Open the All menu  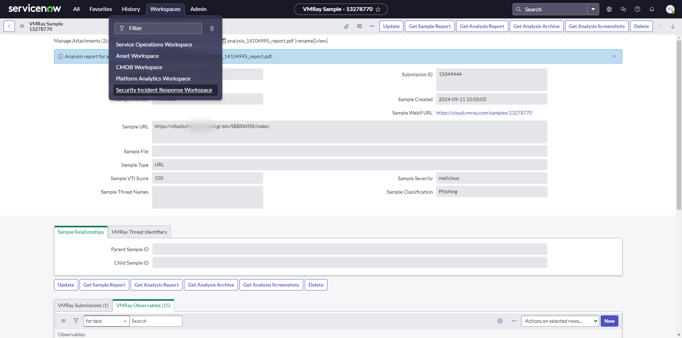point(76,9)
